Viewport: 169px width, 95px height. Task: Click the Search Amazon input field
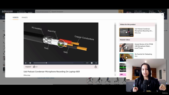[x=84, y=12]
